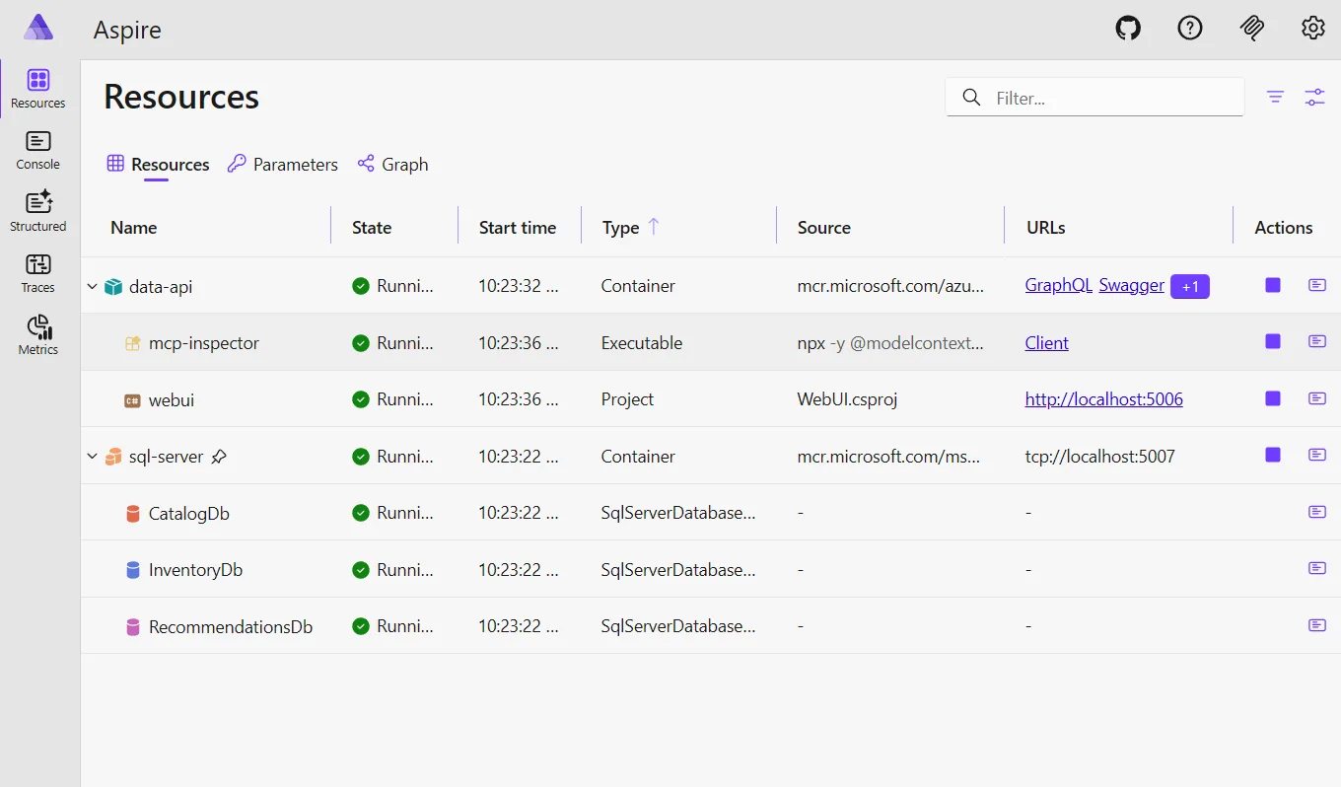
Task: Collapse the sql-server child resources
Action: [93, 457]
